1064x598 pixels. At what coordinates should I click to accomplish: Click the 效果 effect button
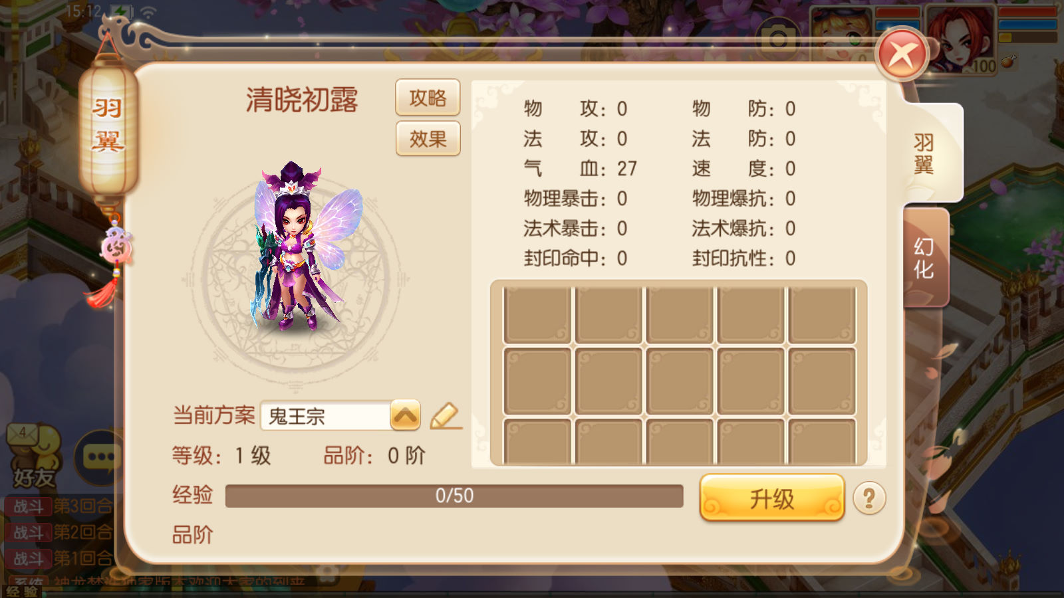(x=428, y=138)
